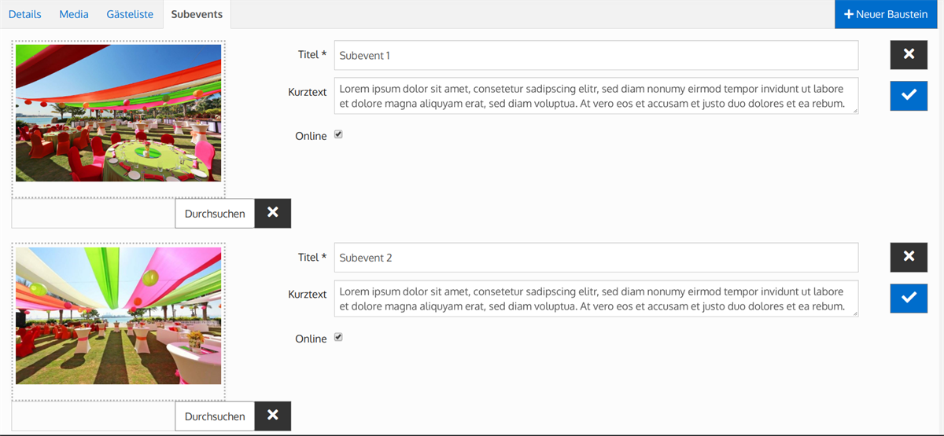
Task: Click Durchsuchen for the second subevent
Action: (215, 416)
